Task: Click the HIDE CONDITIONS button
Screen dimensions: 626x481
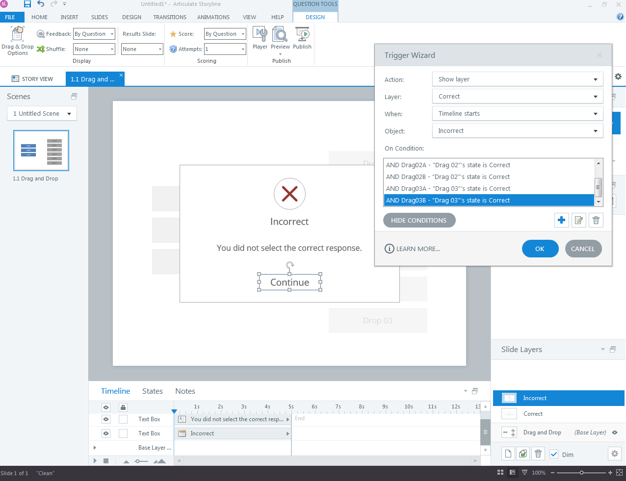Action: coord(419,221)
